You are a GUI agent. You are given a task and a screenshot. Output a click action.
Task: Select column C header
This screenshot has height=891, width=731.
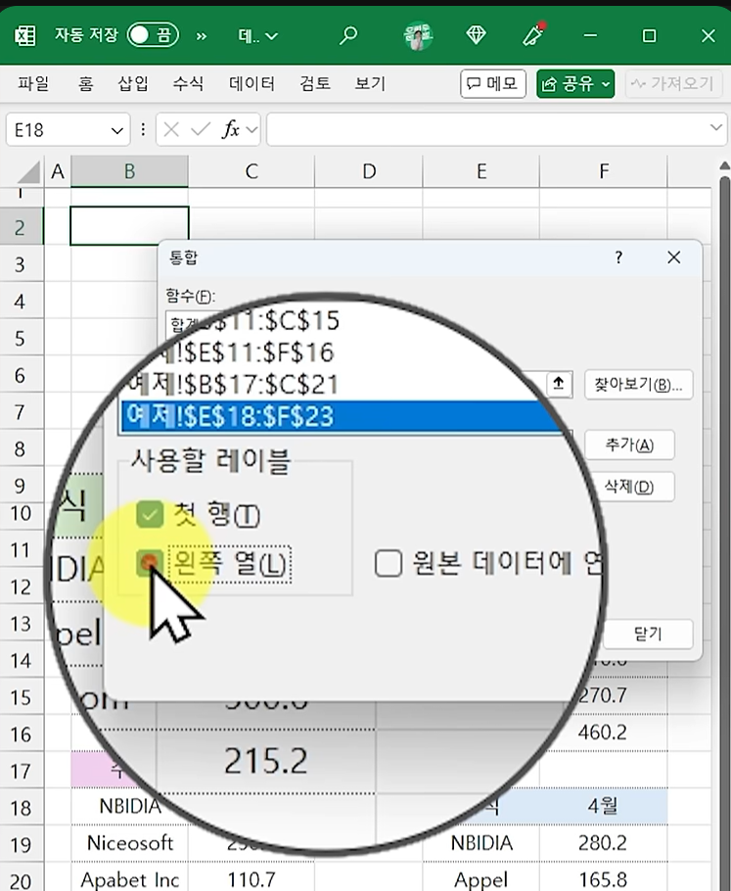point(251,171)
